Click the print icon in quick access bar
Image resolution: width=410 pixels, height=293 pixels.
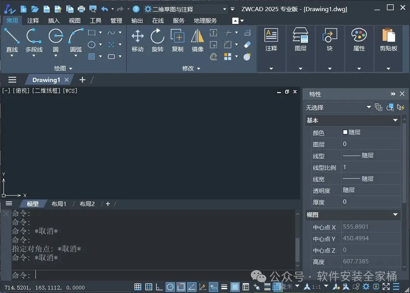pos(81,9)
